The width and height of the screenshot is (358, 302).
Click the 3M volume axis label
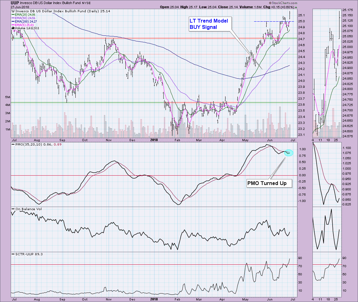click(8, 113)
